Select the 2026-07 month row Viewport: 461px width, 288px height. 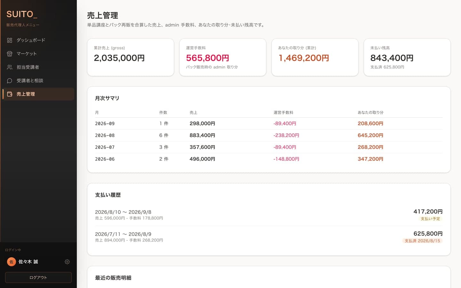coord(269,147)
